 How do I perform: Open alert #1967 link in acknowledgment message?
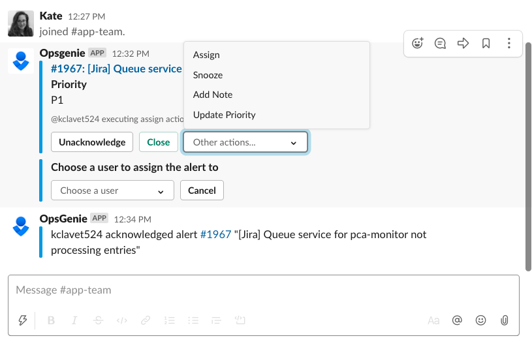coord(215,234)
